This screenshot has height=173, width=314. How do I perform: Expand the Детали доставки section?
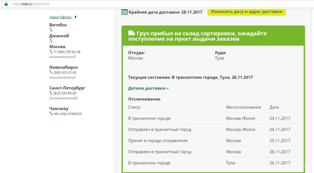148,88
